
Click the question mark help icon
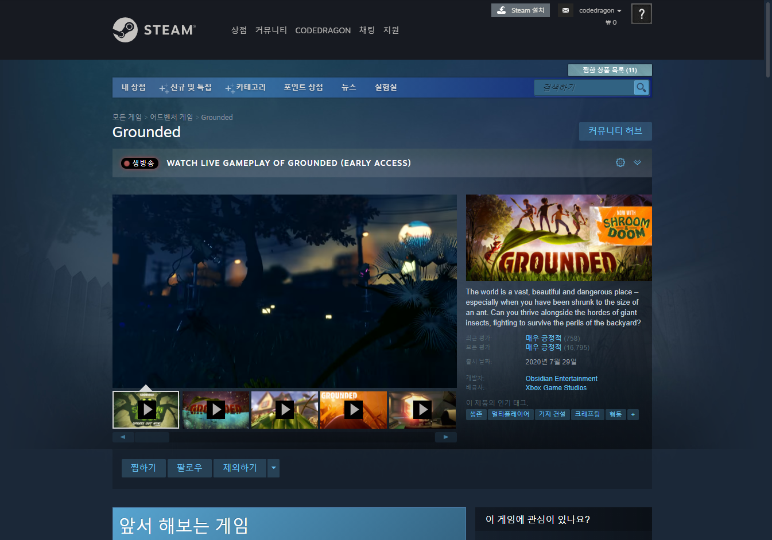[641, 14]
